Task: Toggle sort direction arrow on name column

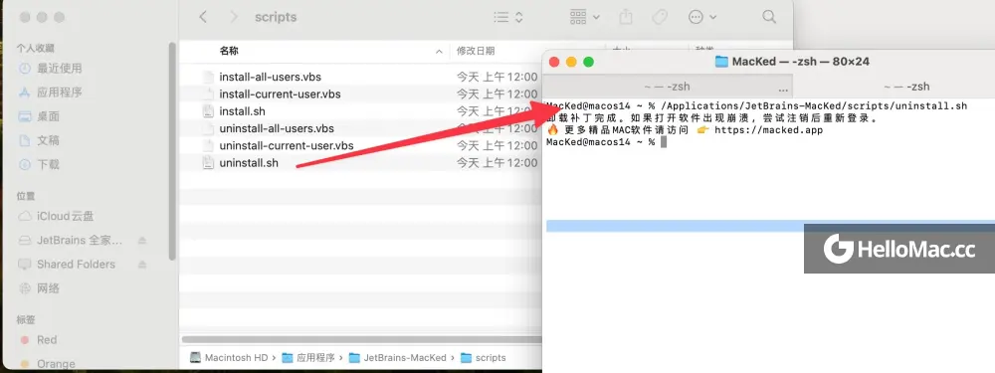Action: click(439, 52)
